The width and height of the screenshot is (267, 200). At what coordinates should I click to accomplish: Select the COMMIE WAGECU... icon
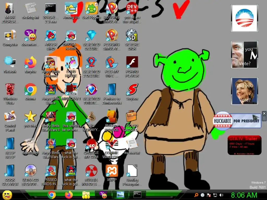112,148
